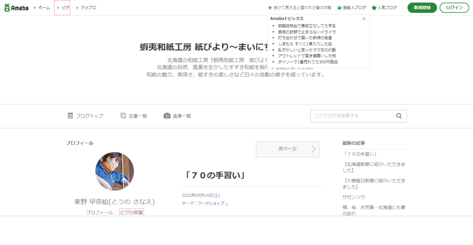Open 記事一覧 article list icon
473x245 pixels.
point(123,116)
